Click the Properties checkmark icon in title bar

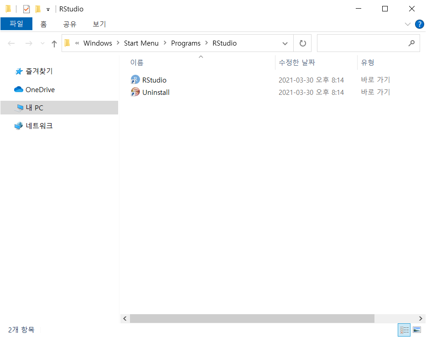26,9
